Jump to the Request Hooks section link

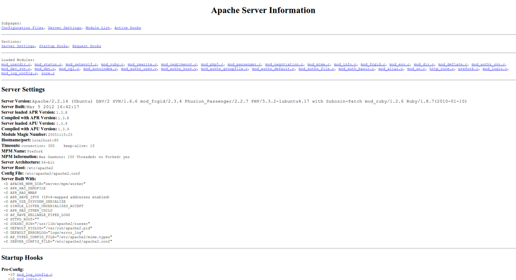(x=87, y=46)
